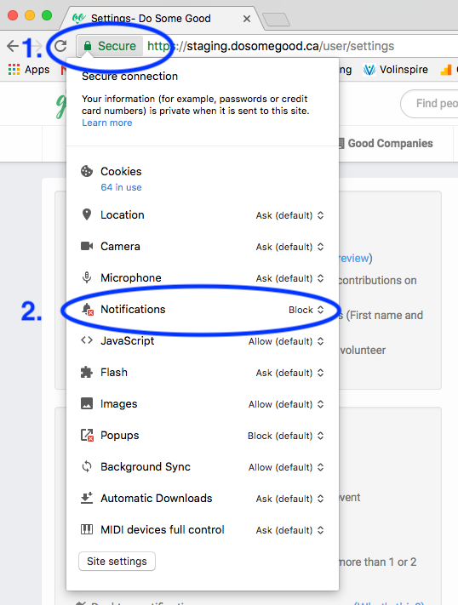Screen dimensions: 458x605
Task: Open the Background Sync permission dropdown
Action: tap(286, 467)
